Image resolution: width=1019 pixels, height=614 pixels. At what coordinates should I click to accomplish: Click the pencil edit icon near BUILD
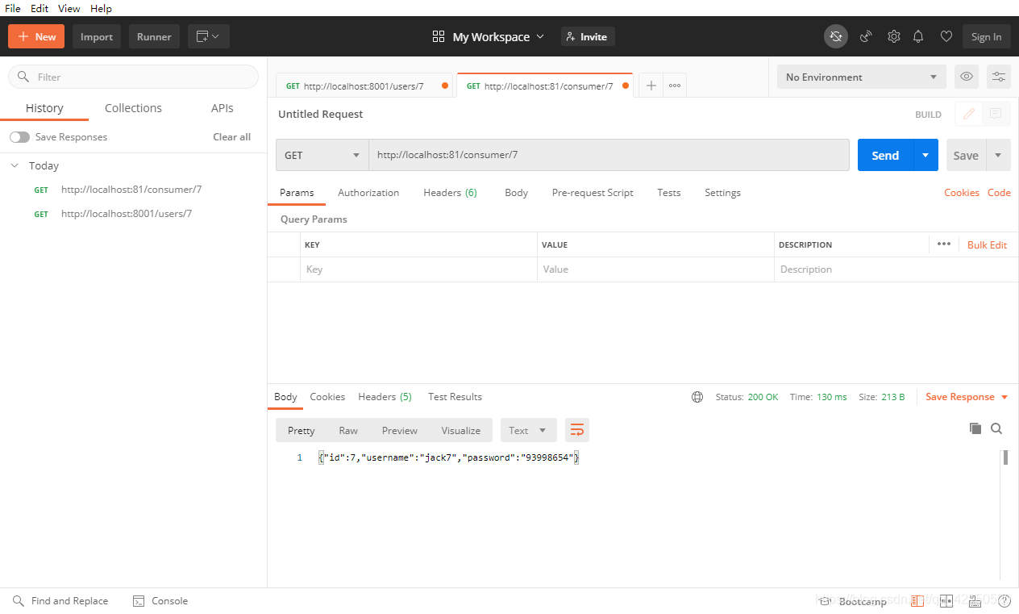point(969,115)
